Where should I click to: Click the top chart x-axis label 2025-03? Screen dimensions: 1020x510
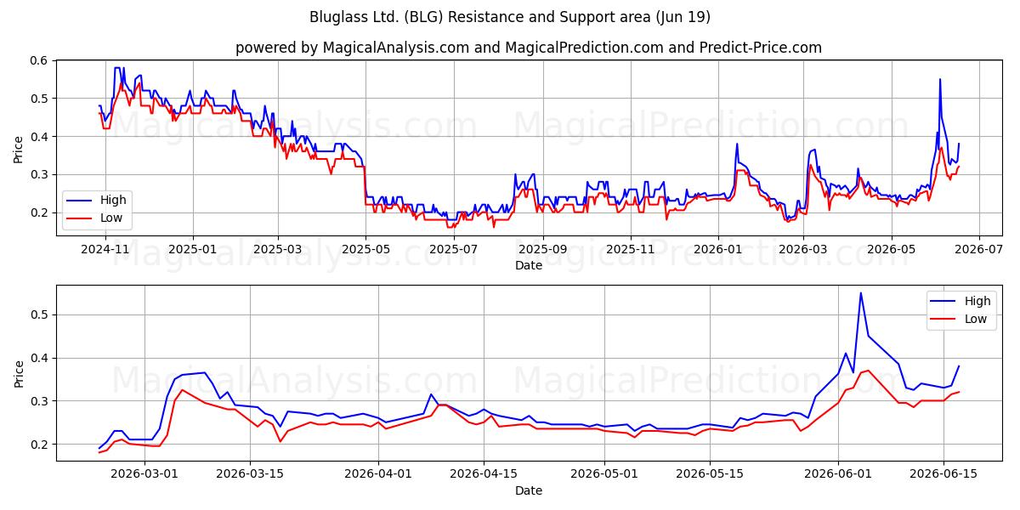pyautogui.click(x=278, y=250)
